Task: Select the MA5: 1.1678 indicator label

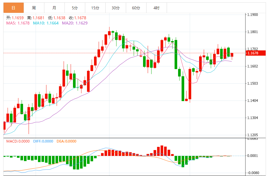Action: tap(18, 23)
